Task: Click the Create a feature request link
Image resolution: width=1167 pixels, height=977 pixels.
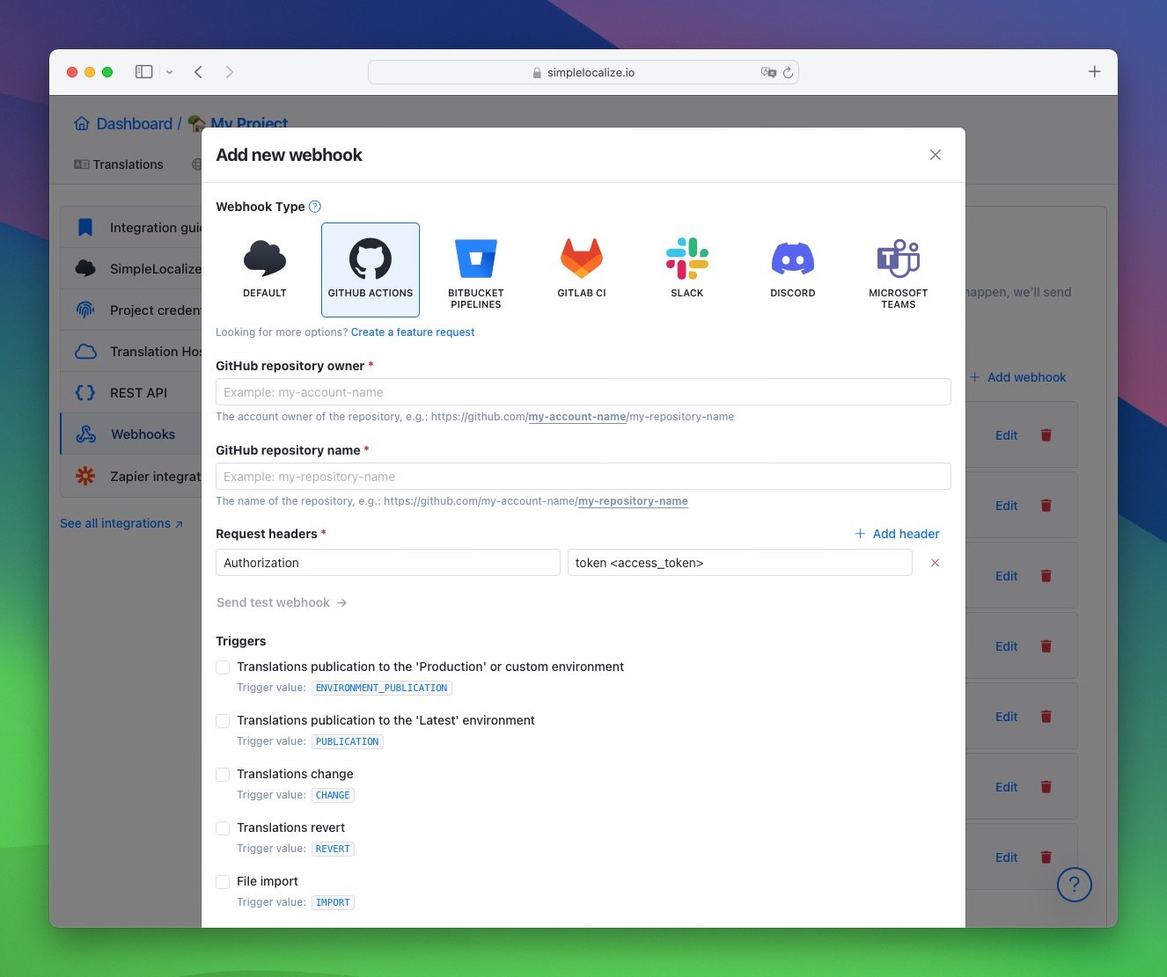Action: [413, 332]
